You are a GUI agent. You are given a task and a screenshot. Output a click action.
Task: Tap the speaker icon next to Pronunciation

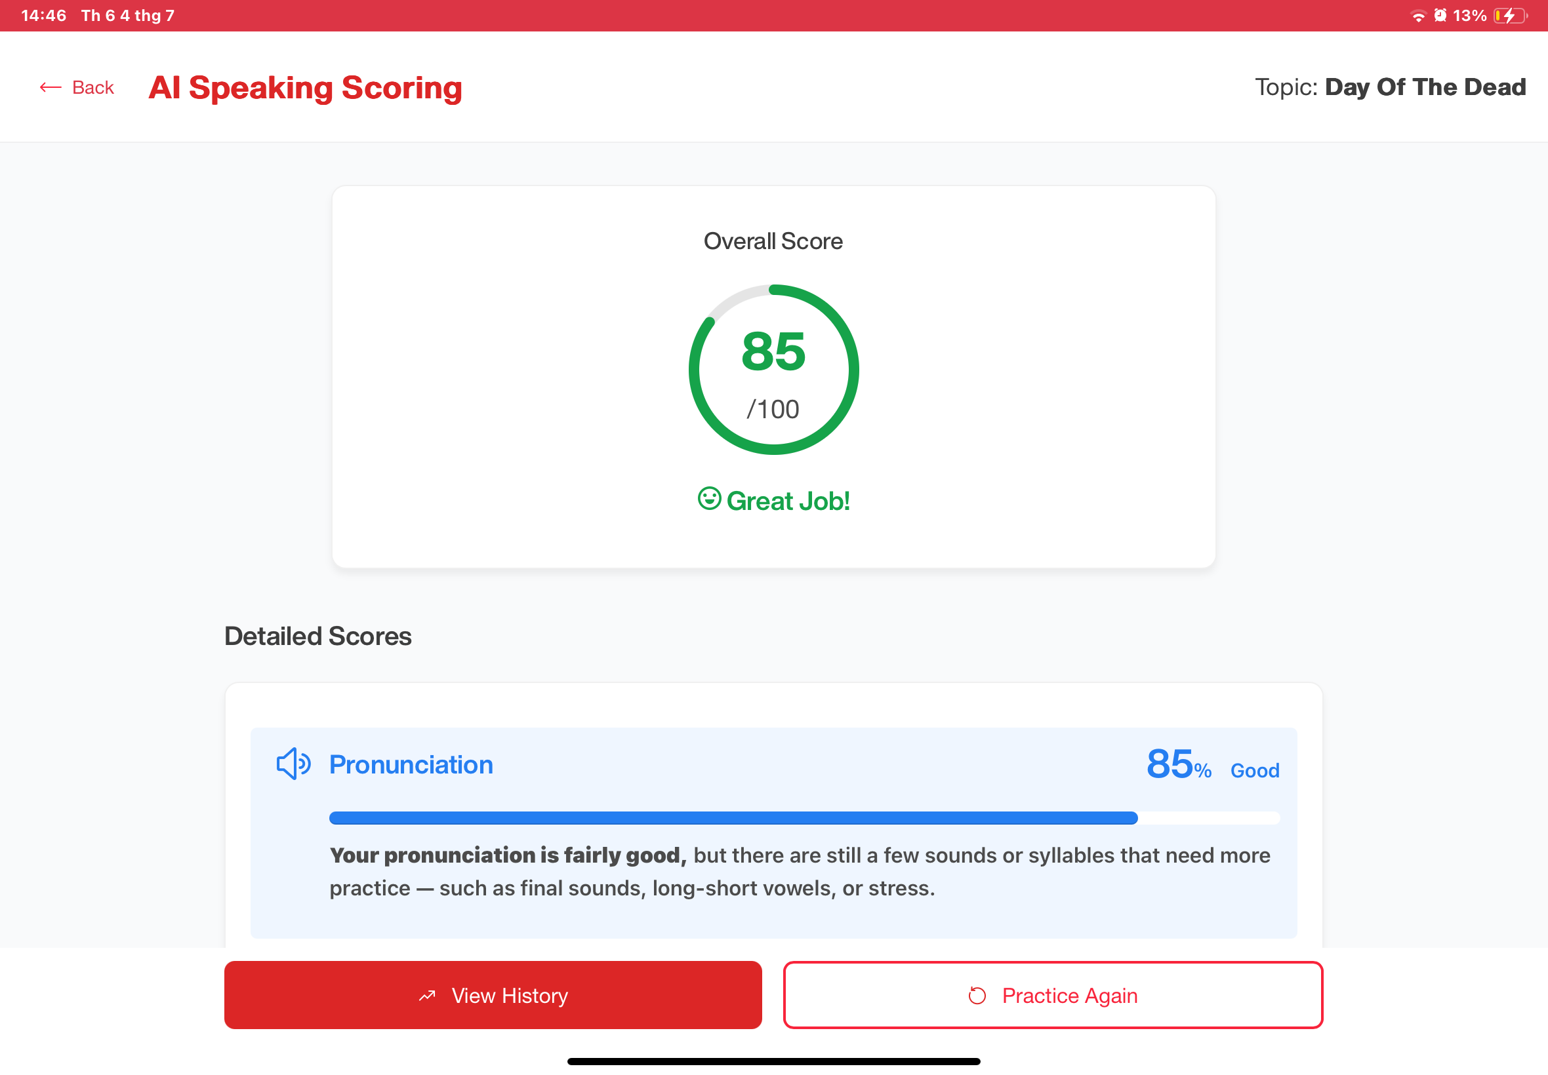point(293,764)
